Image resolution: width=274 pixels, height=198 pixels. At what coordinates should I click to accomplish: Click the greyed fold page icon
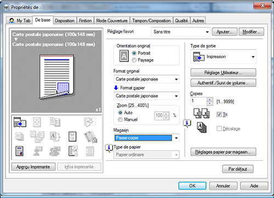click(90, 122)
